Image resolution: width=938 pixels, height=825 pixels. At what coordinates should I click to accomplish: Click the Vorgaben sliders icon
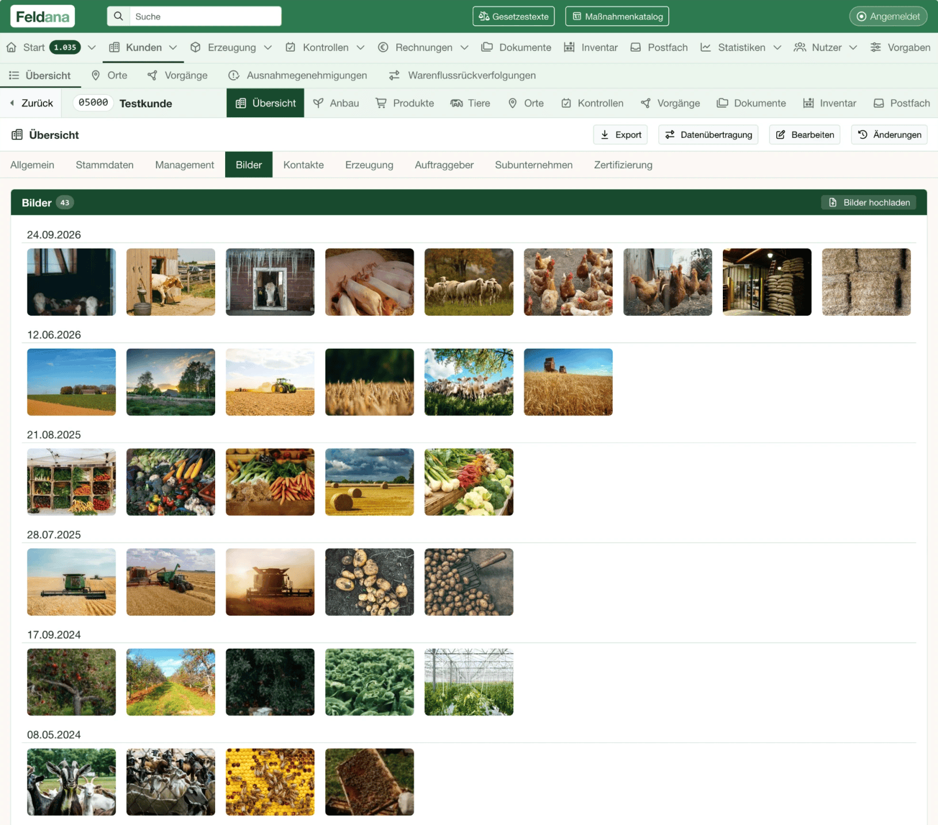click(x=875, y=47)
